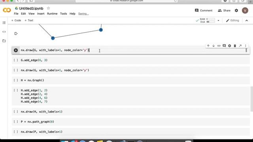The height and width of the screenshot is (142, 253).
Task: Open the Comment panel
Action: tap(204, 11)
